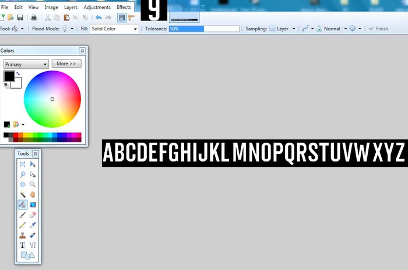The image size is (408, 270).
Task: Select the Text tool
Action: pyautogui.click(x=23, y=246)
